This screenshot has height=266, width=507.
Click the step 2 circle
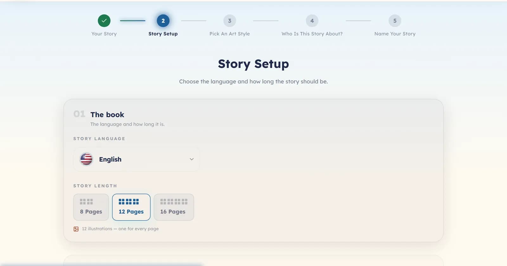[163, 21]
